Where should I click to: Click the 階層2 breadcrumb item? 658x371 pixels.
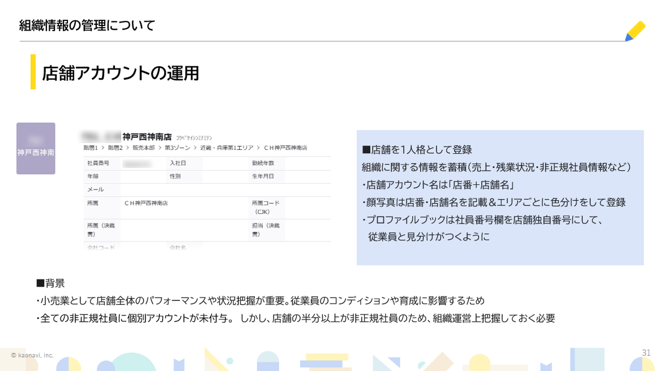click(x=116, y=148)
